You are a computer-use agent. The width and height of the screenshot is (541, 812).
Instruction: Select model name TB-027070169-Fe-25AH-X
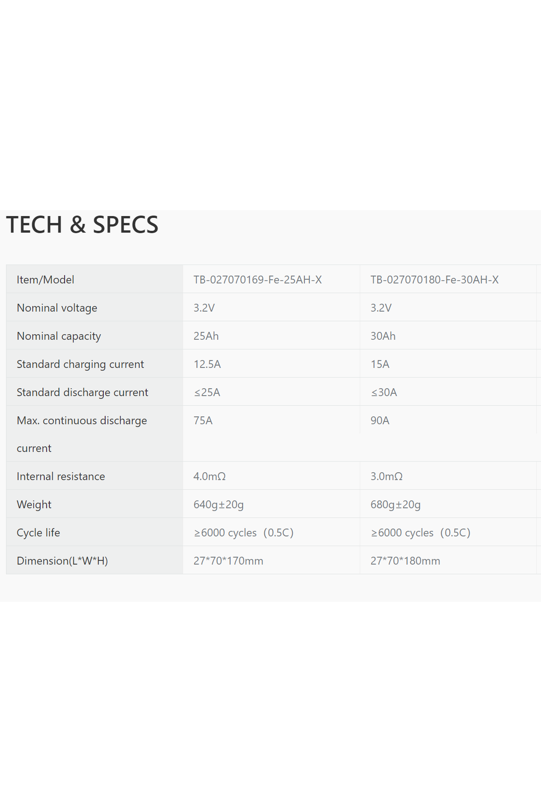[x=257, y=280]
